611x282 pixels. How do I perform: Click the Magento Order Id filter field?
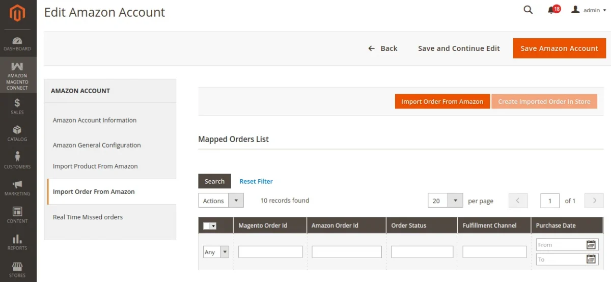pyautogui.click(x=270, y=252)
